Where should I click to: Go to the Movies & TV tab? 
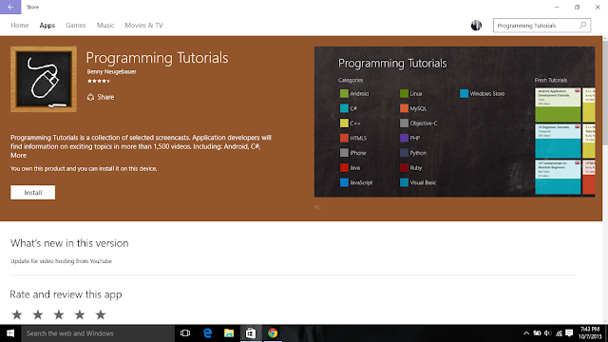[143, 26]
